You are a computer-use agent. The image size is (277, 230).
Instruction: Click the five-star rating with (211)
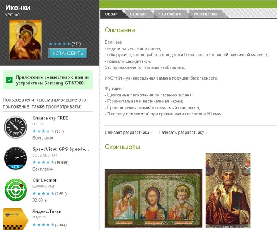[64, 44]
